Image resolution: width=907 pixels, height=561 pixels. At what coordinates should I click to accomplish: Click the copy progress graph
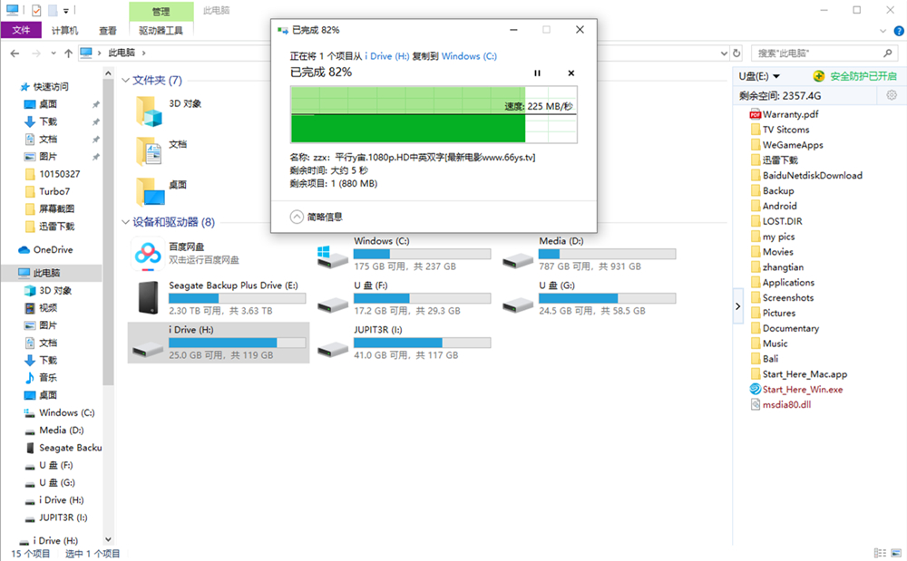[434, 114]
